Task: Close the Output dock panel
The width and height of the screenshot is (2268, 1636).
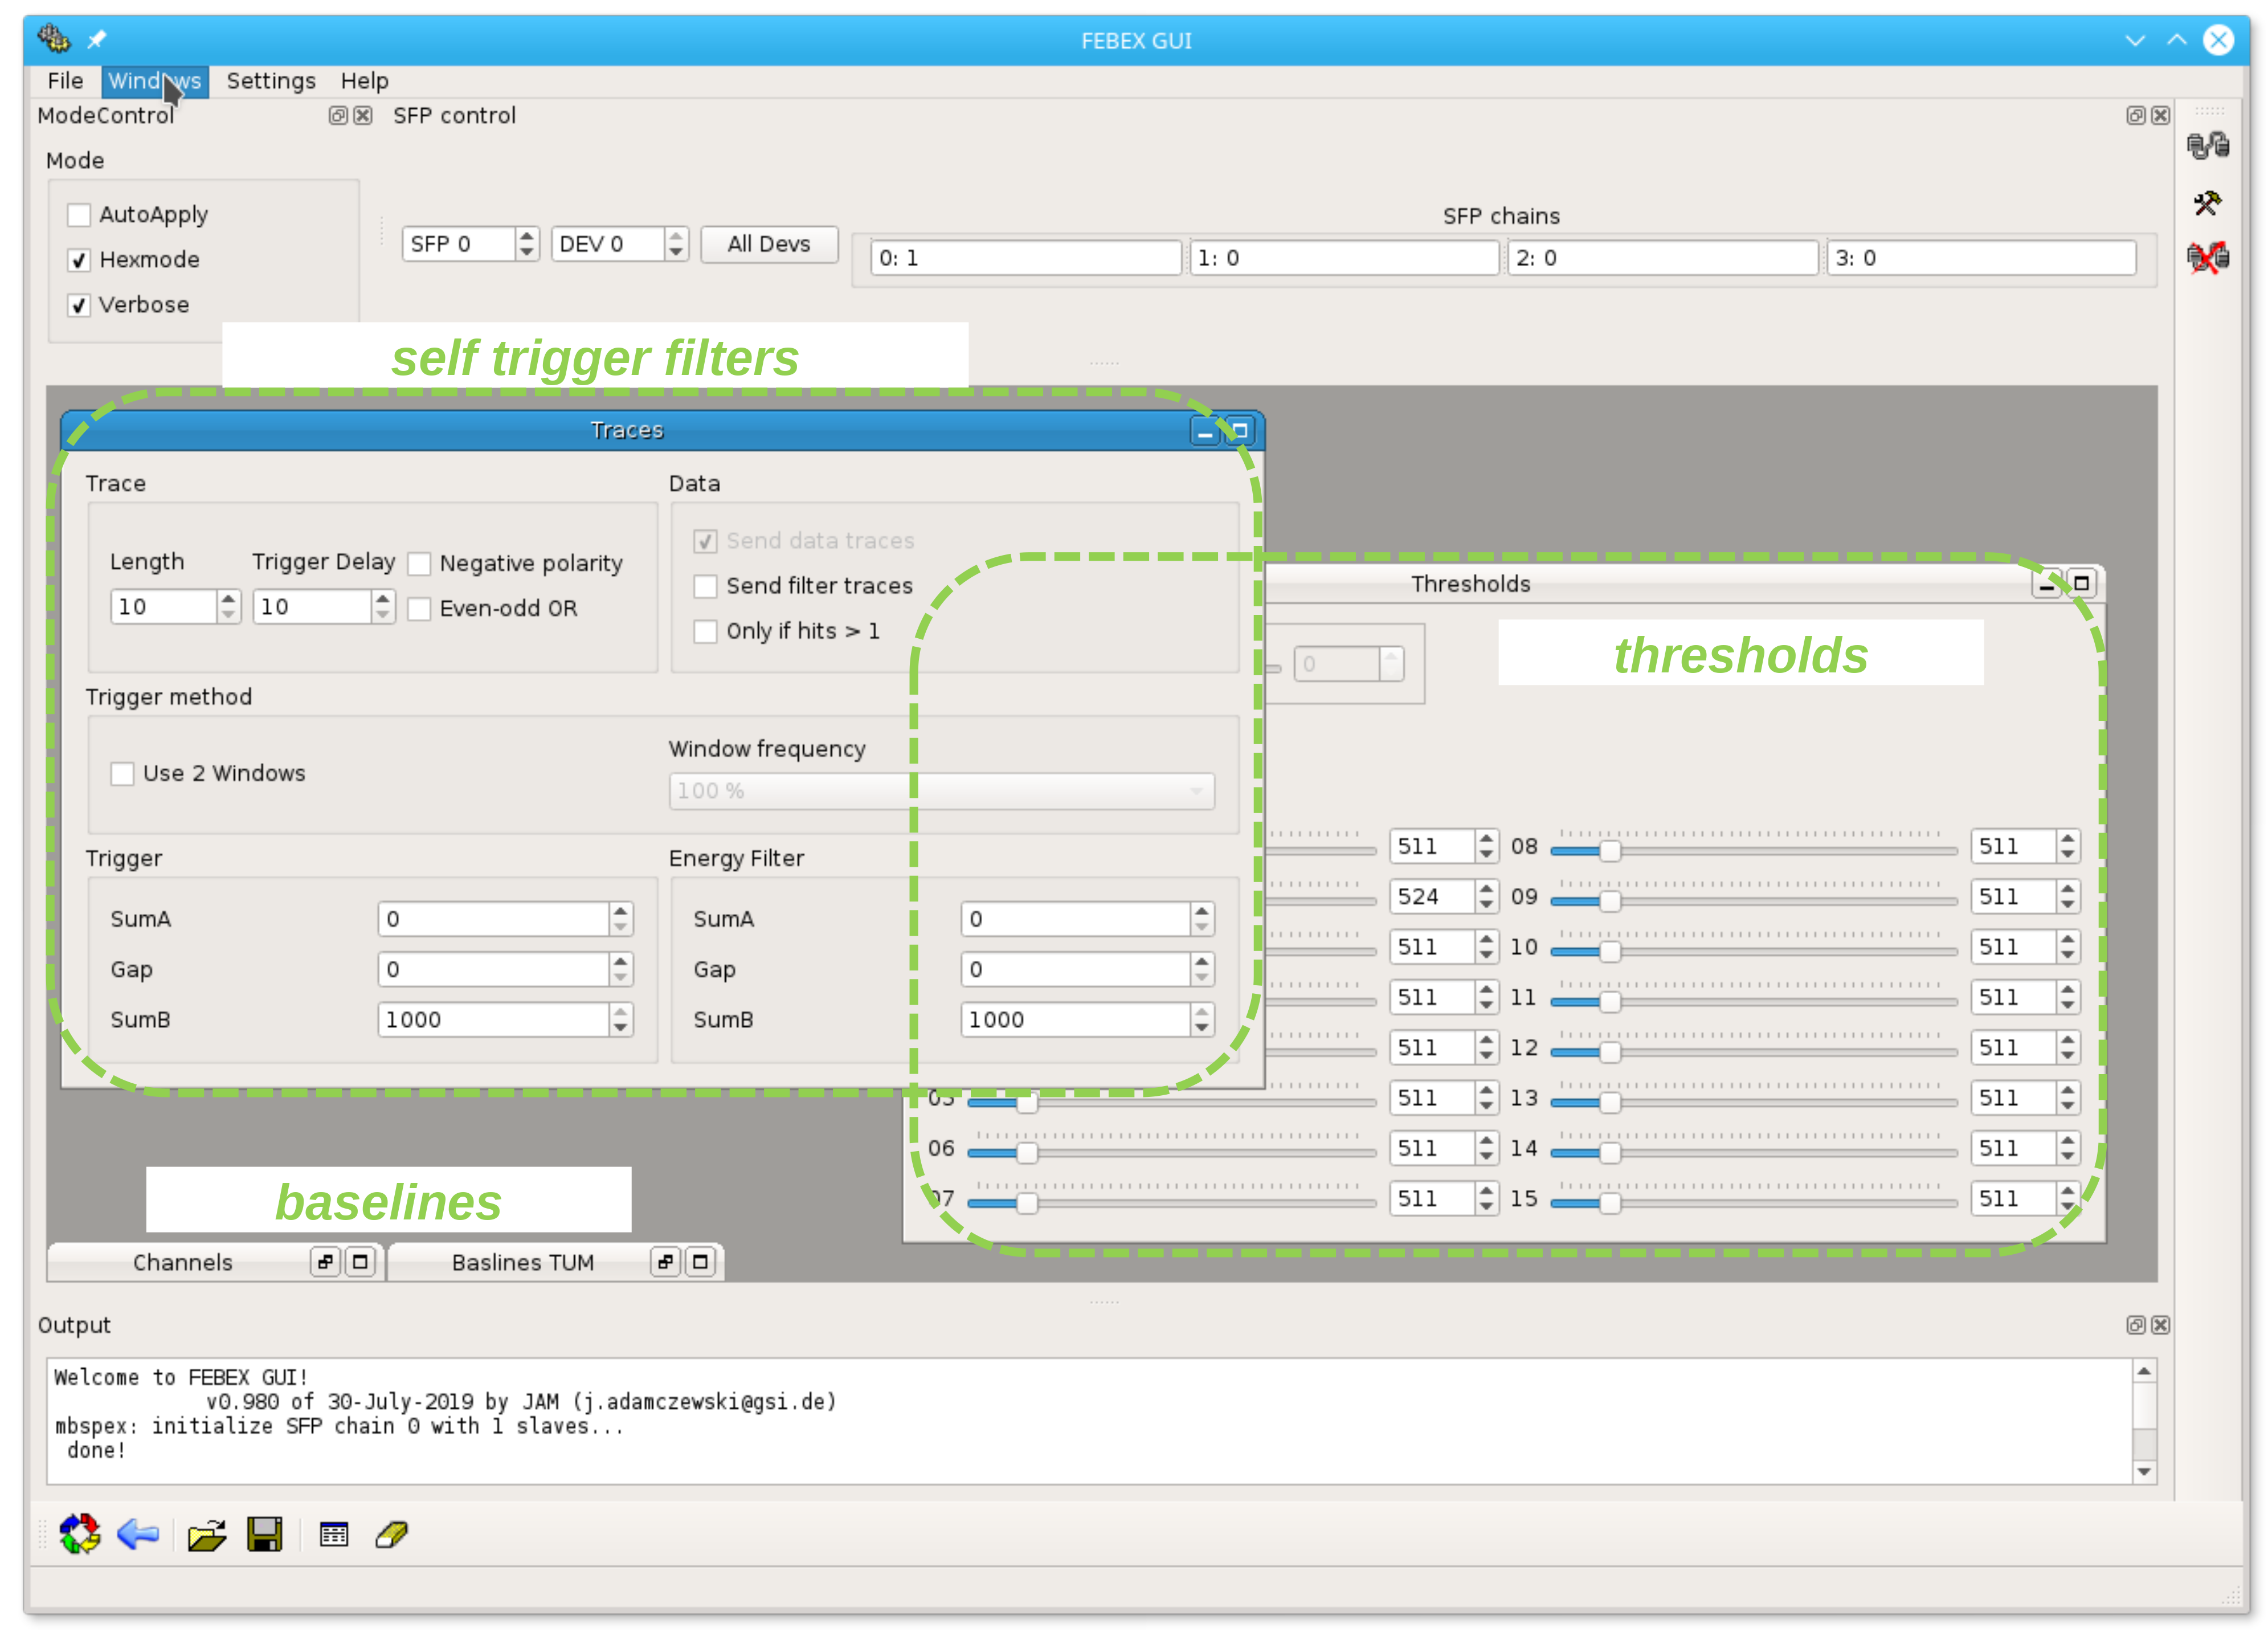Action: [2160, 1324]
